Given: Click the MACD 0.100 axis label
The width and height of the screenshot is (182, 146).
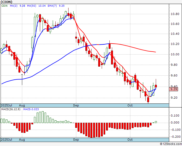Looking at the screenshot, I should [175, 116].
